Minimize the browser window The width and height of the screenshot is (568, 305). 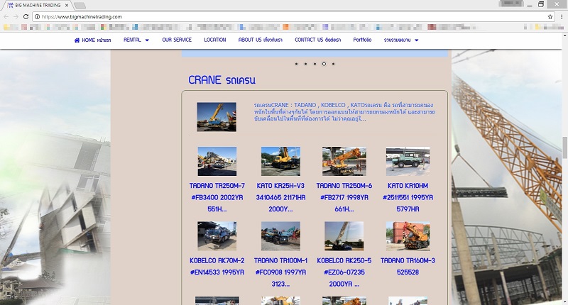pos(530,5)
